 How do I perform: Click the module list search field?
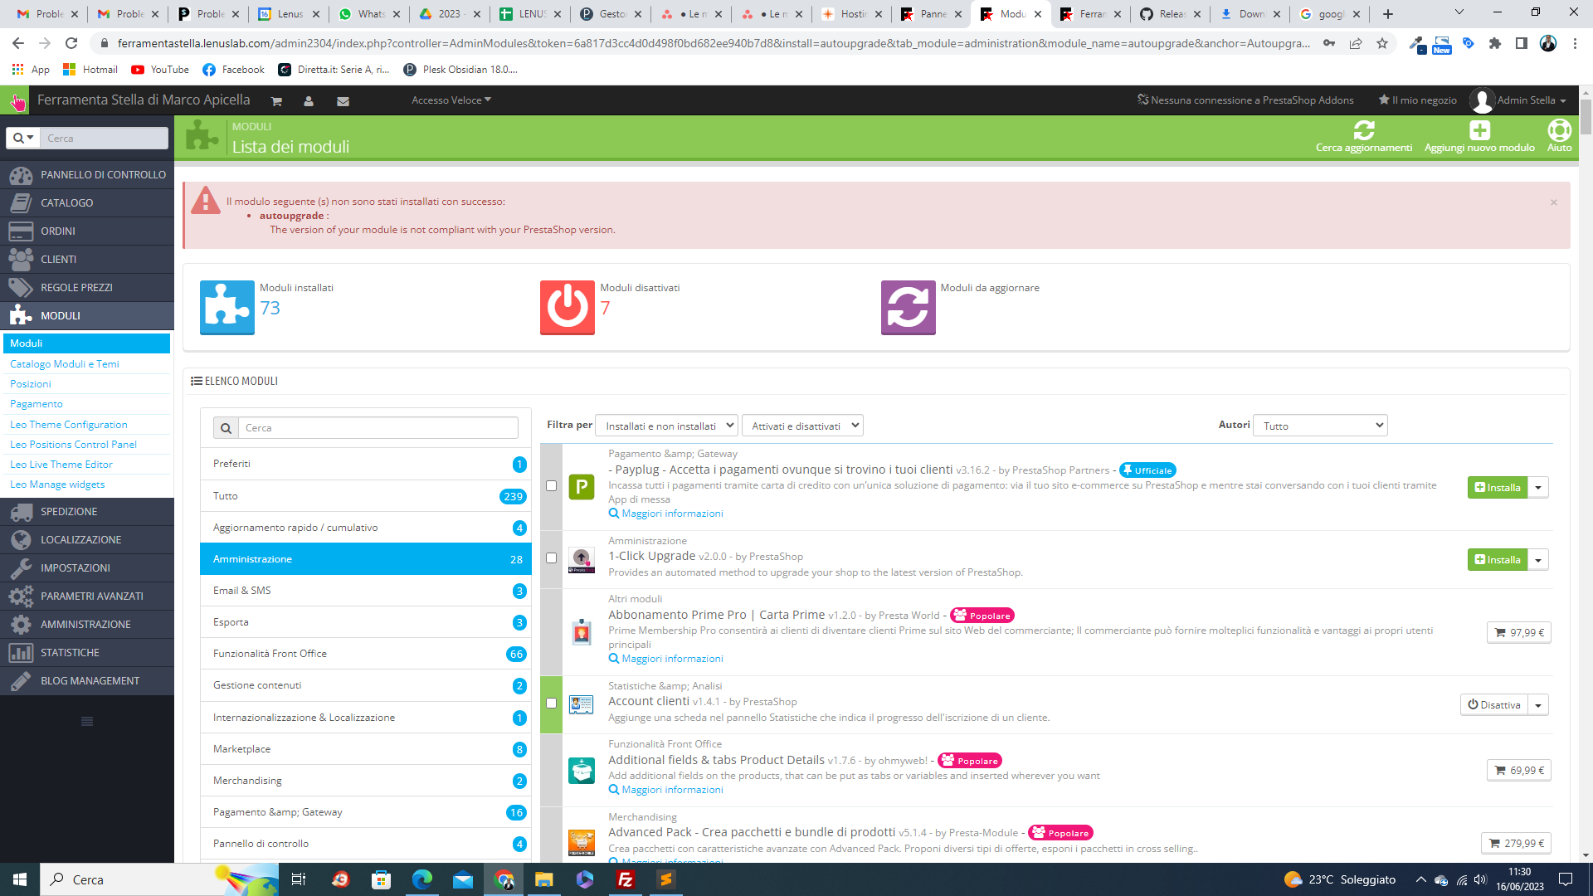coord(378,428)
